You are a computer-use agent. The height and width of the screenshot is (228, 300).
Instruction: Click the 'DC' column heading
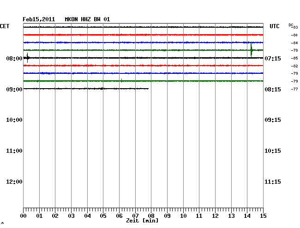(x=291, y=25)
